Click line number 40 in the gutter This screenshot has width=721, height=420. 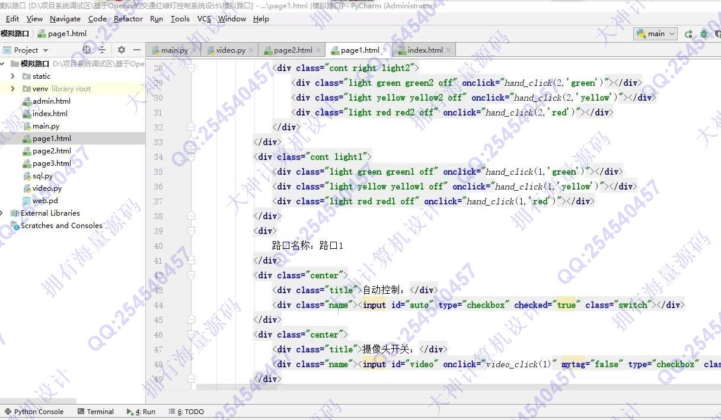(x=158, y=246)
